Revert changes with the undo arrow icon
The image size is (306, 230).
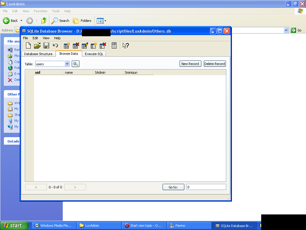(x=55, y=46)
